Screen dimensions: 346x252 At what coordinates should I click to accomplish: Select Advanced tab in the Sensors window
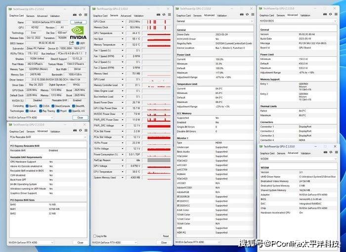(x=126, y=16)
